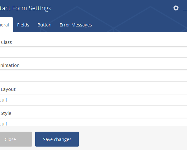This screenshot has height=150, width=187.
Task: Click the Style field label
Action: coord(6,113)
